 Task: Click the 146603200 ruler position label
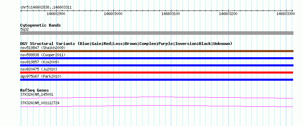[228, 14]
